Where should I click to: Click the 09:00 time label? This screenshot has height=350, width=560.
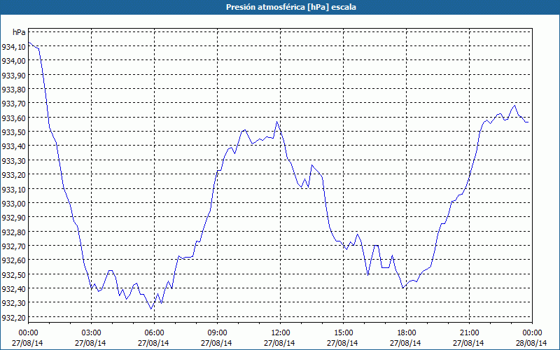tap(217, 333)
